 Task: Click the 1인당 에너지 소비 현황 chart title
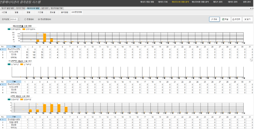(x=20, y=96)
